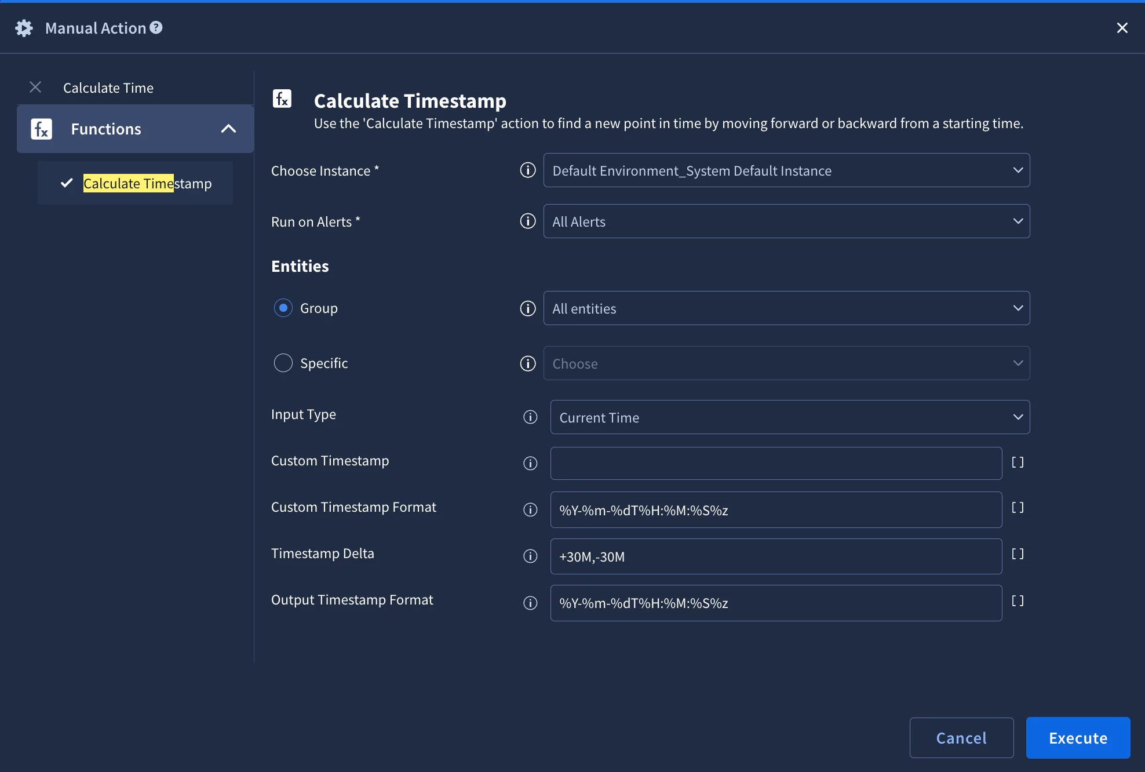
Task: Click the help icon beside Manual Action
Action: click(156, 27)
